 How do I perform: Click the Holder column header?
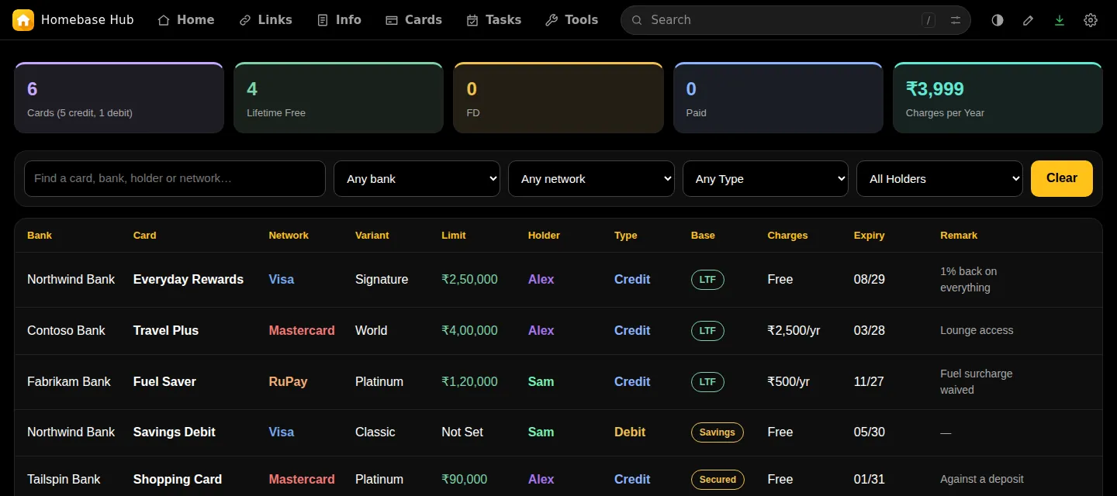(544, 236)
